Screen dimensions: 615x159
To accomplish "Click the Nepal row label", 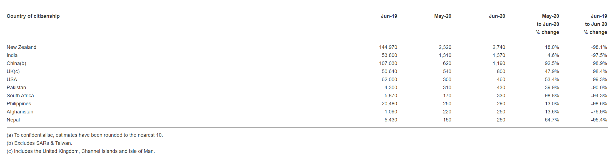I will [x=13, y=120].
